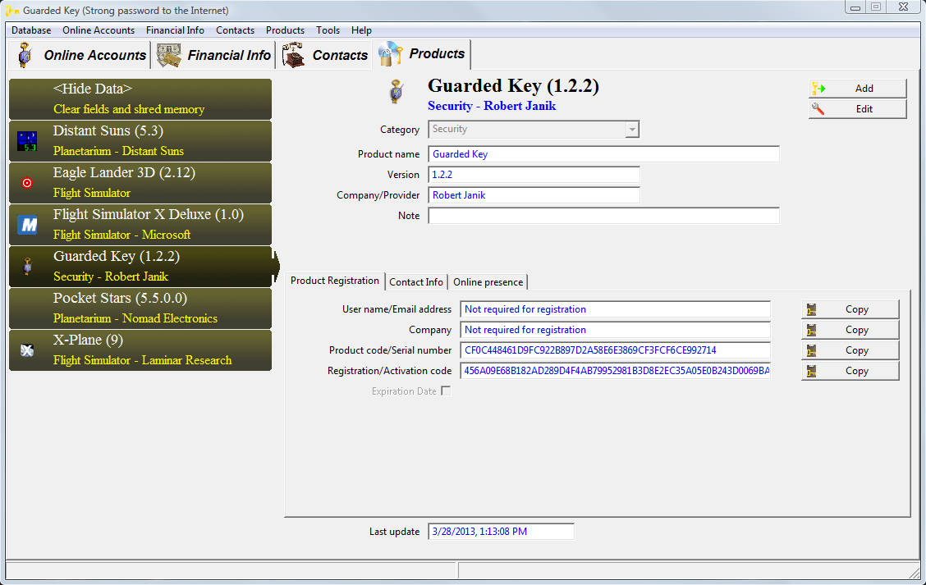Toggle the Expiration Date checkbox
This screenshot has width=926, height=585.
(x=446, y=391)
